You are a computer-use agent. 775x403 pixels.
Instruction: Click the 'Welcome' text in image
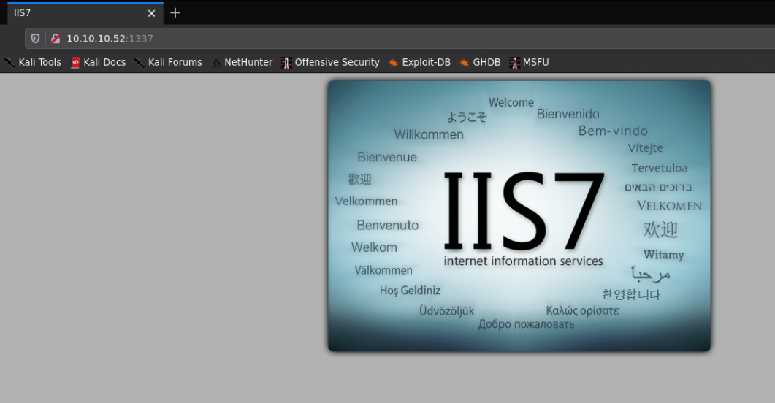pyautogui.click(x=511, y=103)
